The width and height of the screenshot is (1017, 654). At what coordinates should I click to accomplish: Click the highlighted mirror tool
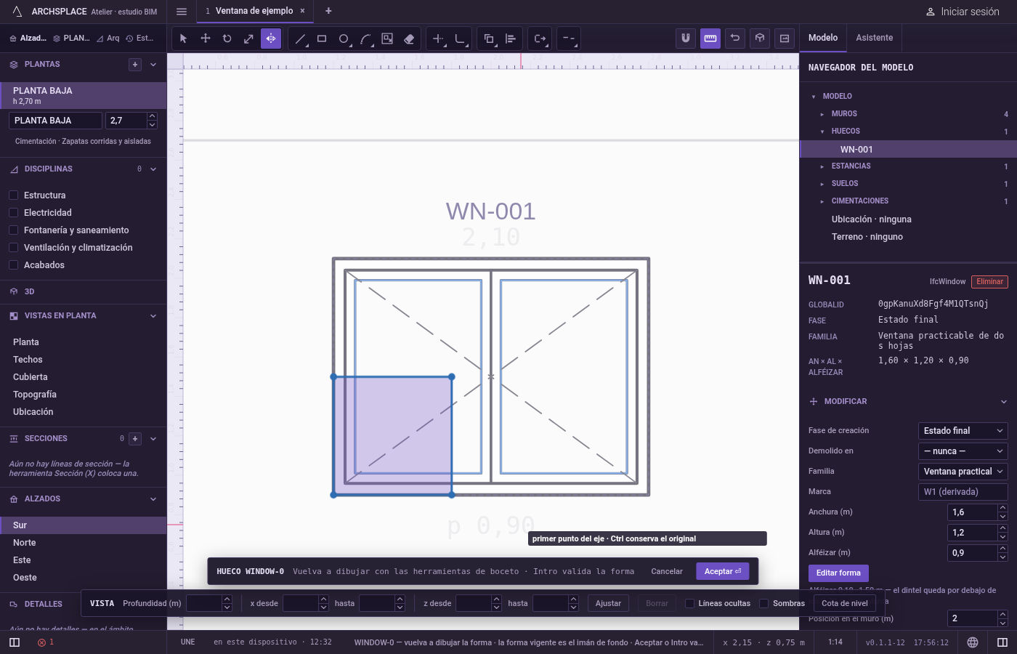coord(271,39)
